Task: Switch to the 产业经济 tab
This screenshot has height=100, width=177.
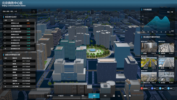Action: click(x=61, y=96)
